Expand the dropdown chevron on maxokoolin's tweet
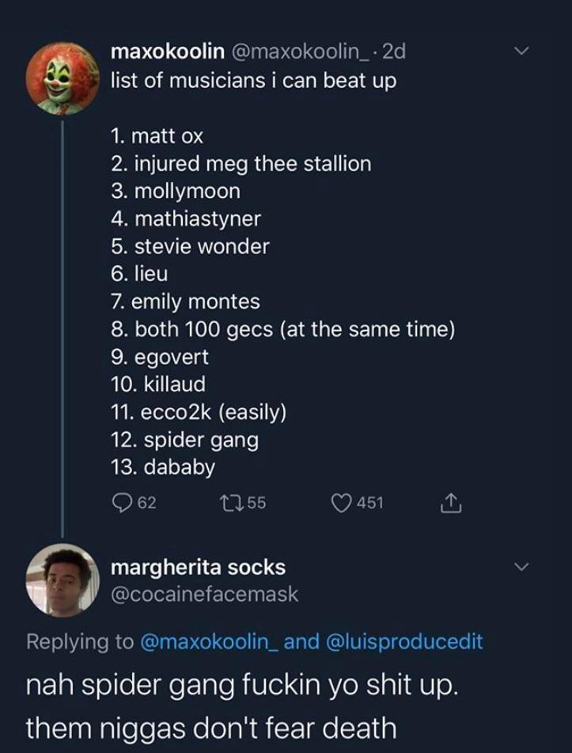 [521, 49]
